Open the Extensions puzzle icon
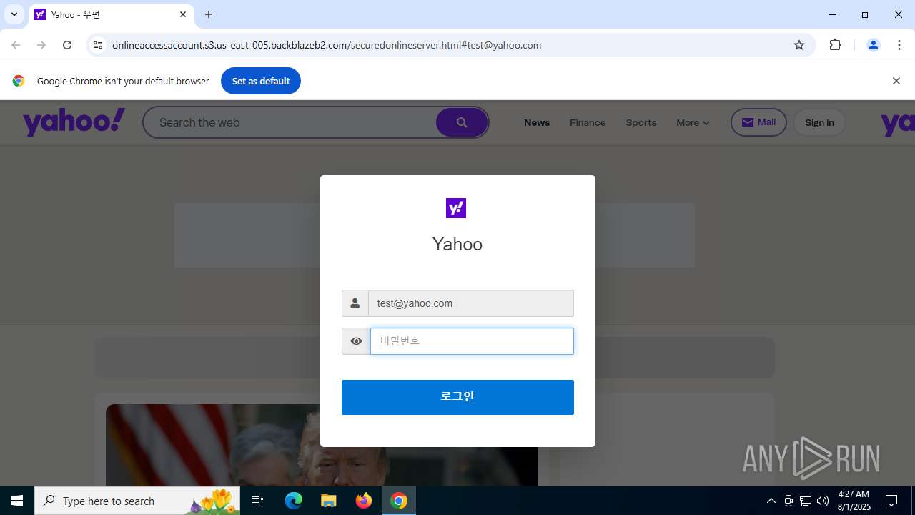 click(x=835, y=45)
